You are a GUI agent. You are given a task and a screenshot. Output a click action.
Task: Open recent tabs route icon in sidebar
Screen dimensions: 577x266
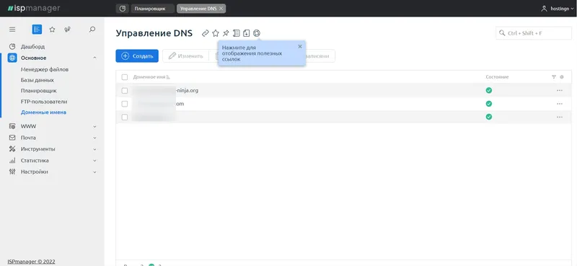coord(67,30)
